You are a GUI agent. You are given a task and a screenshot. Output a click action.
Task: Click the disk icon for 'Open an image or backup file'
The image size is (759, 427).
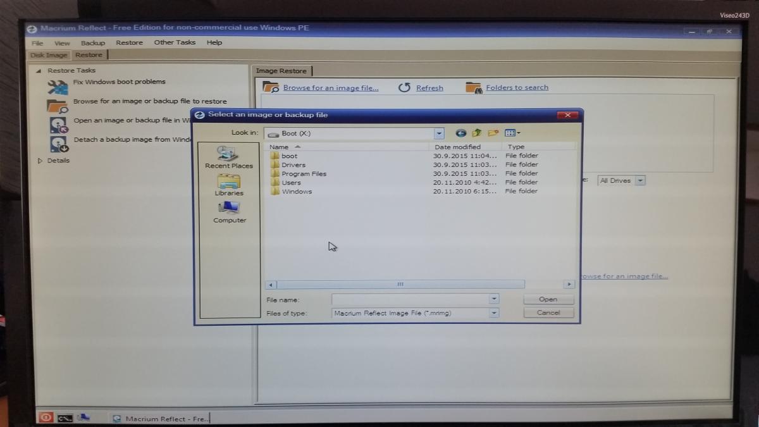click(58, 125)
